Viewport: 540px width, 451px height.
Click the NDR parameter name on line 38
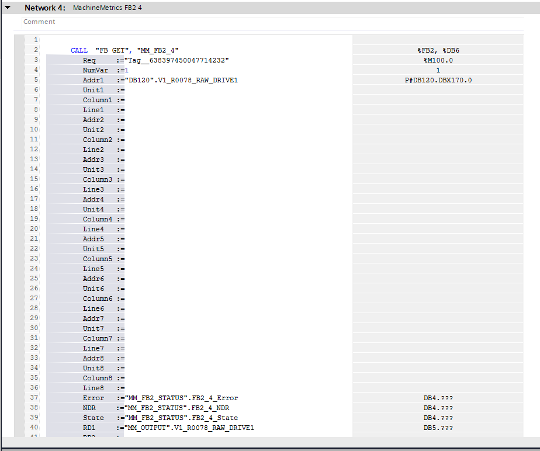[89, 408]
